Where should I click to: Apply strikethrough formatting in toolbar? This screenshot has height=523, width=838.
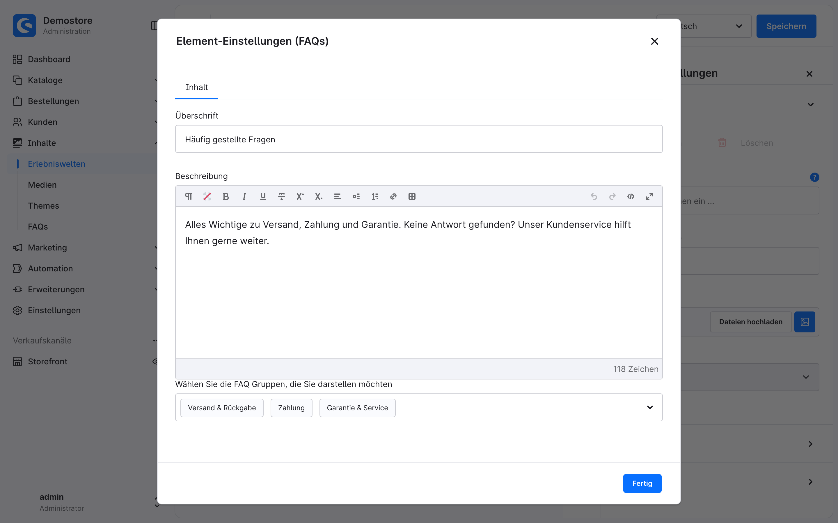tap(282, 196)
